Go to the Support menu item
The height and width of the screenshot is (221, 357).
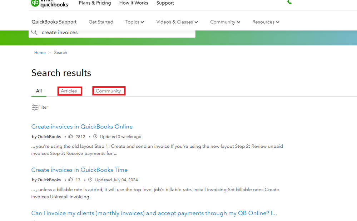click(165, 3)
